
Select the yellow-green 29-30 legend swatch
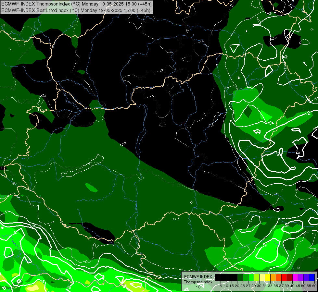coord(257,277)
